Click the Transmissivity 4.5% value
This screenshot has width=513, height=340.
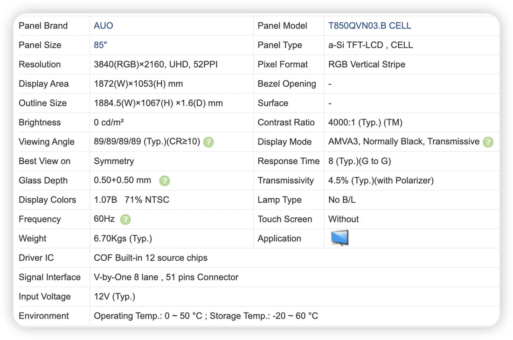(381, 180)
